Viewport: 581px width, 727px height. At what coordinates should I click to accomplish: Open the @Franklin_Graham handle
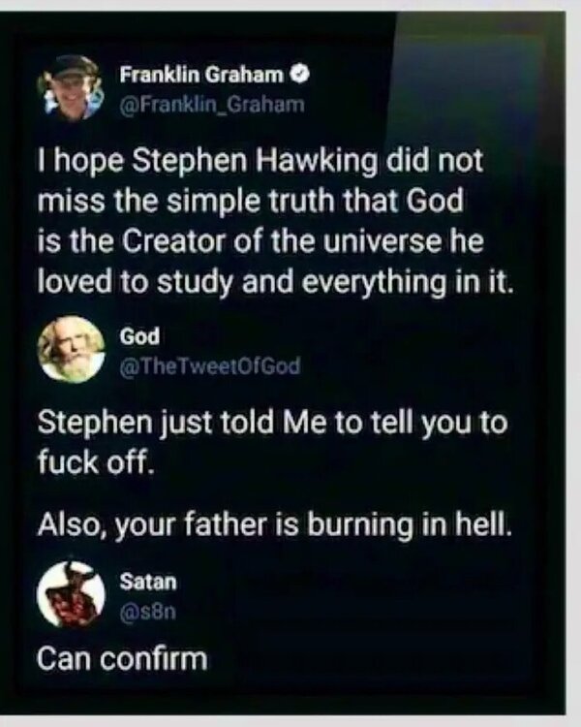212,105
